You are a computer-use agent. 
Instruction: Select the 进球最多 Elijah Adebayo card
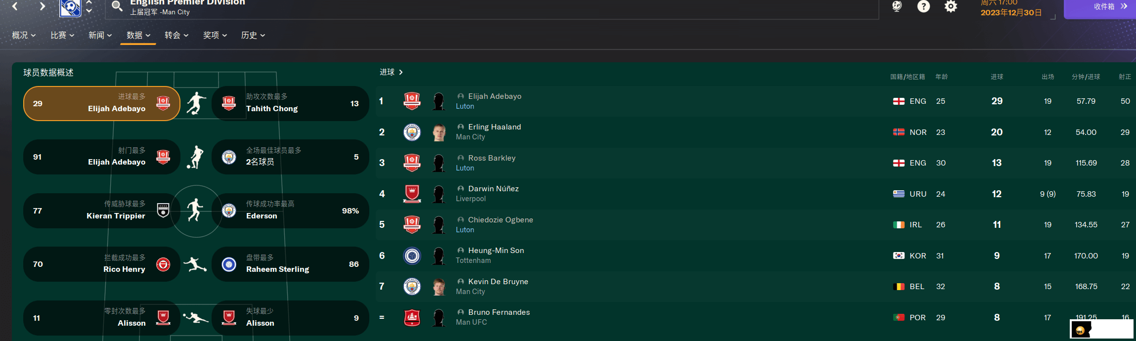point(101,103)
